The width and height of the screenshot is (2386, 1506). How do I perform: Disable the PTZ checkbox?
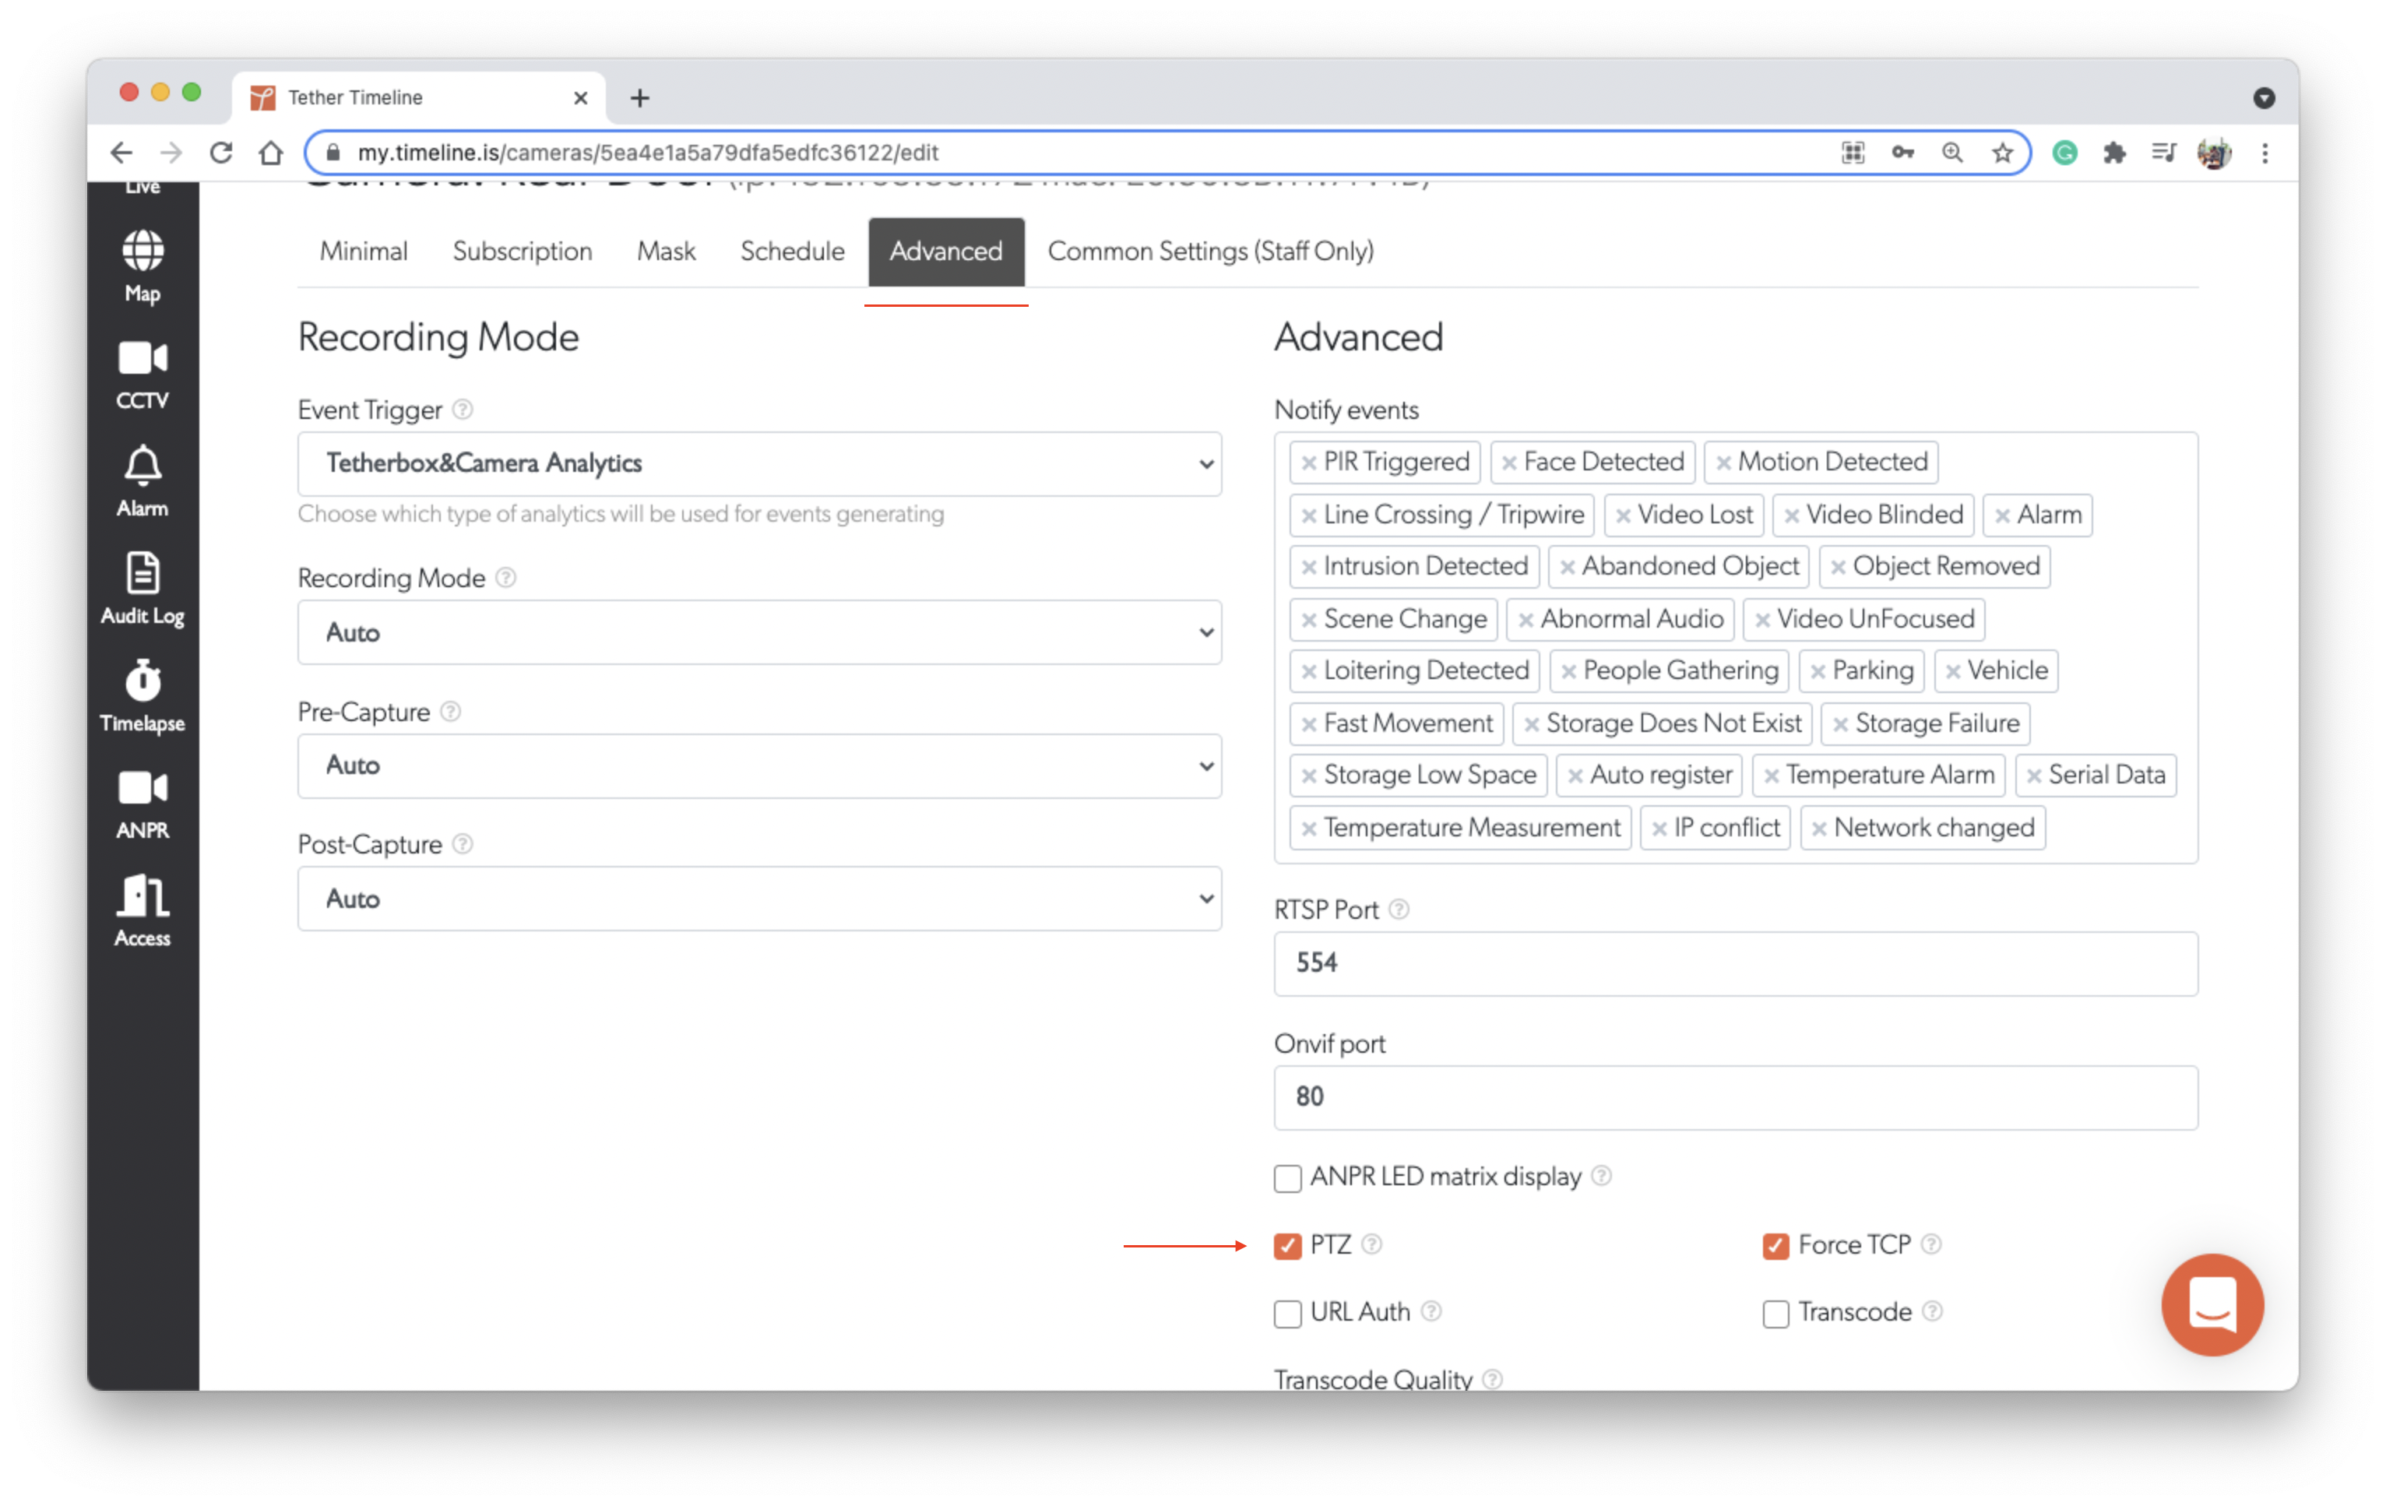(1287, 1245)
